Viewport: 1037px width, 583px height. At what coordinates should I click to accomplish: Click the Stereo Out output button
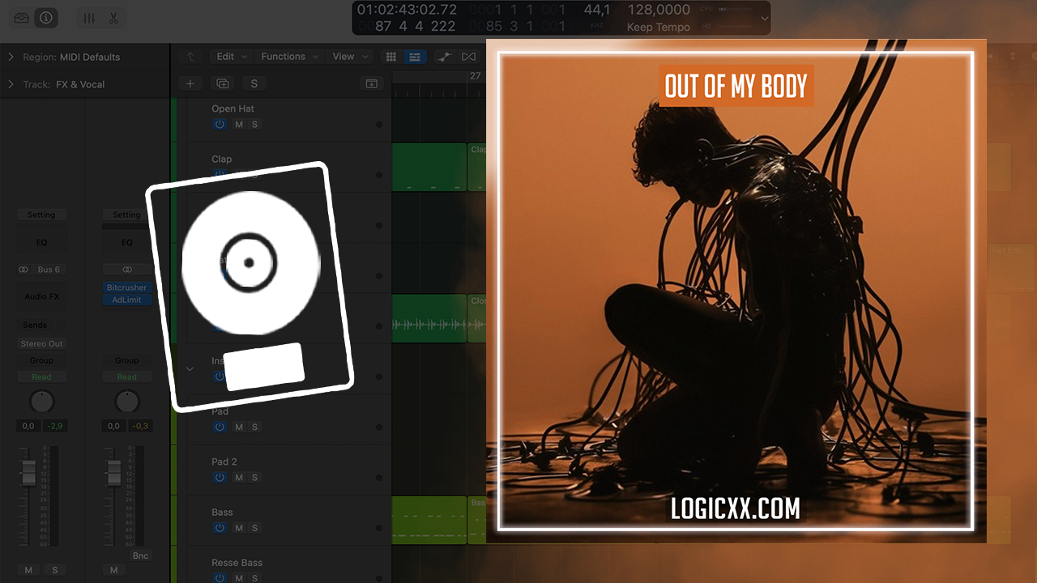41,344
